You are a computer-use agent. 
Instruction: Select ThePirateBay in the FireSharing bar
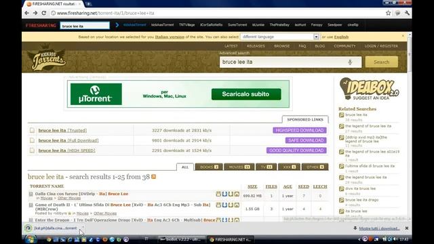(x=279, y=25)
